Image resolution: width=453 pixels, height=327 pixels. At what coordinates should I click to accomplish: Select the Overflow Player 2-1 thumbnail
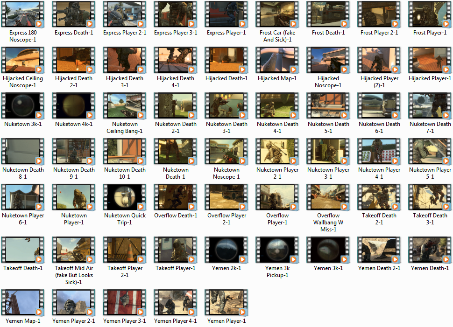[226, 197]
